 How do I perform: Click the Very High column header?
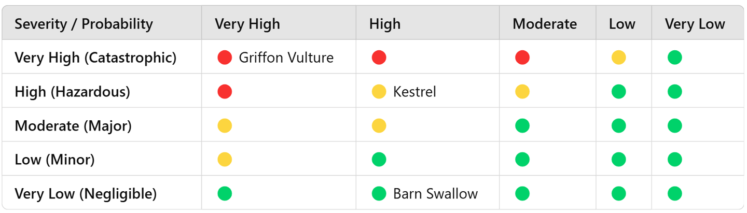pyautogui.click(x=247, y=24)
